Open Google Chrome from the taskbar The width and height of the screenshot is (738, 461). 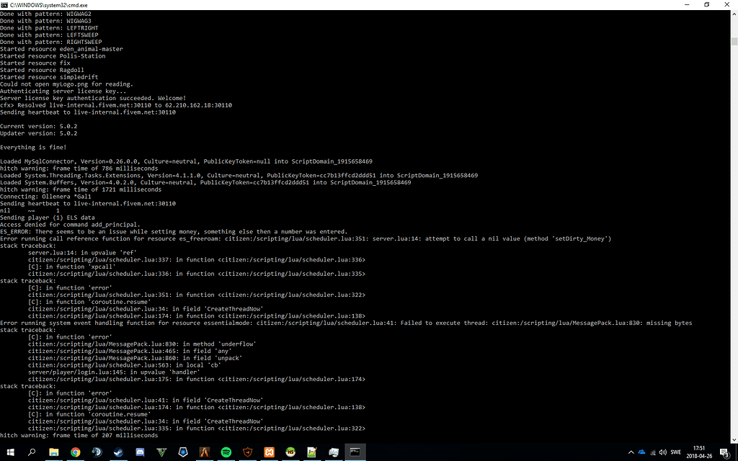coord(75,452)
